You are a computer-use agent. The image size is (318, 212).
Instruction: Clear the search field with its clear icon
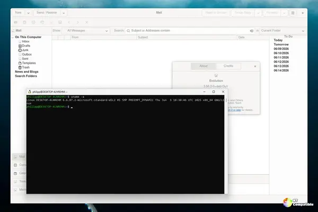coord(252,31)
